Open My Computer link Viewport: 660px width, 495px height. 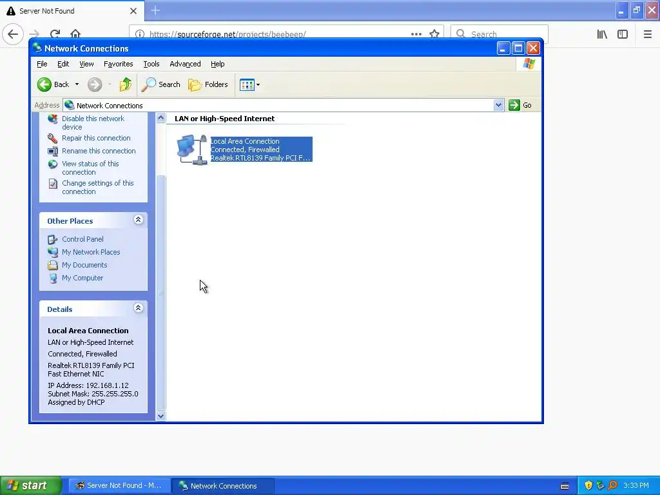[82, 278]
